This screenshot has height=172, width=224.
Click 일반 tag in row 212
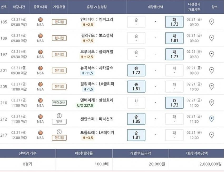point(59,122)
